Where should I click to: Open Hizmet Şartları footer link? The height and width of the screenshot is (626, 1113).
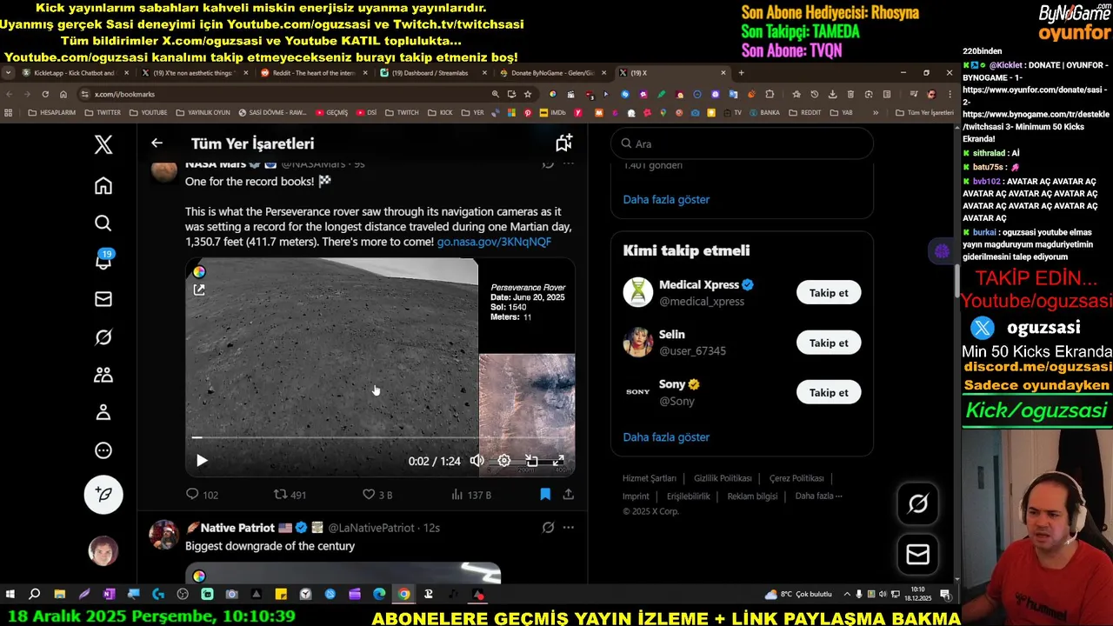tap(649, 478)
